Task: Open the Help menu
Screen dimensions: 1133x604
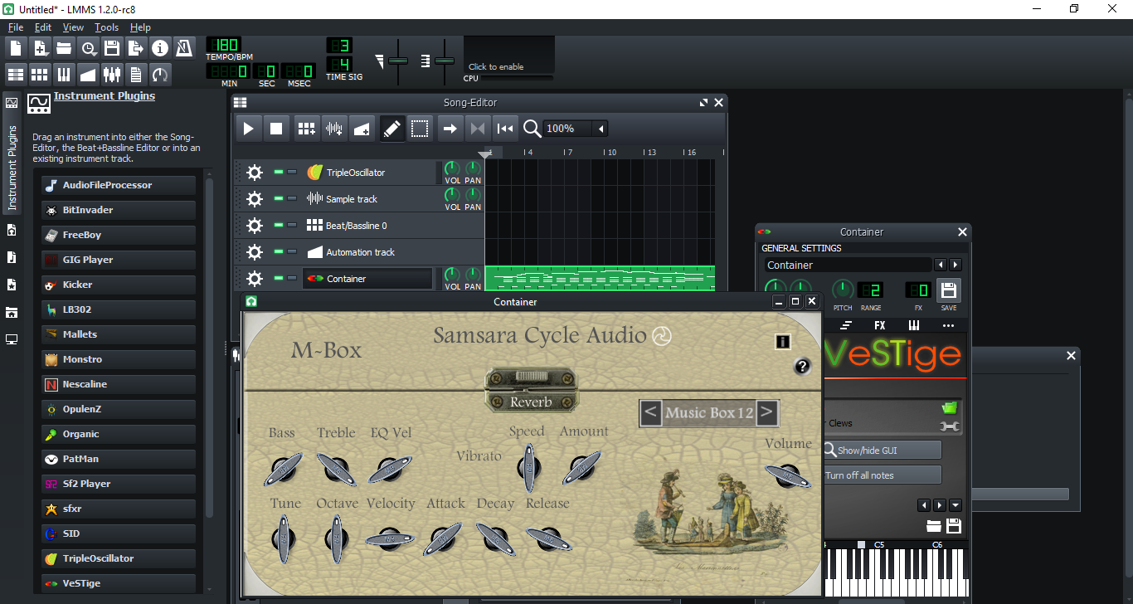Action: (140, 27)
